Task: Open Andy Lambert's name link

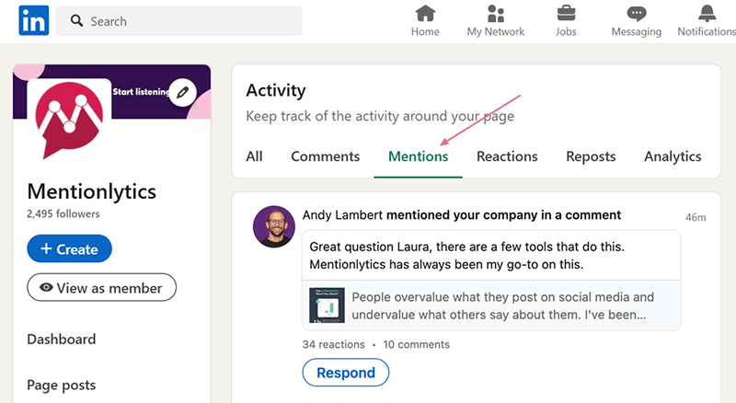Action: (342, 215)
